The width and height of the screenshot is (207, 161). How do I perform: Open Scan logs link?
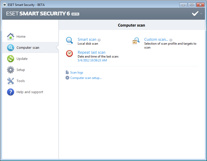pyautogui.click(x=77, y=73)
